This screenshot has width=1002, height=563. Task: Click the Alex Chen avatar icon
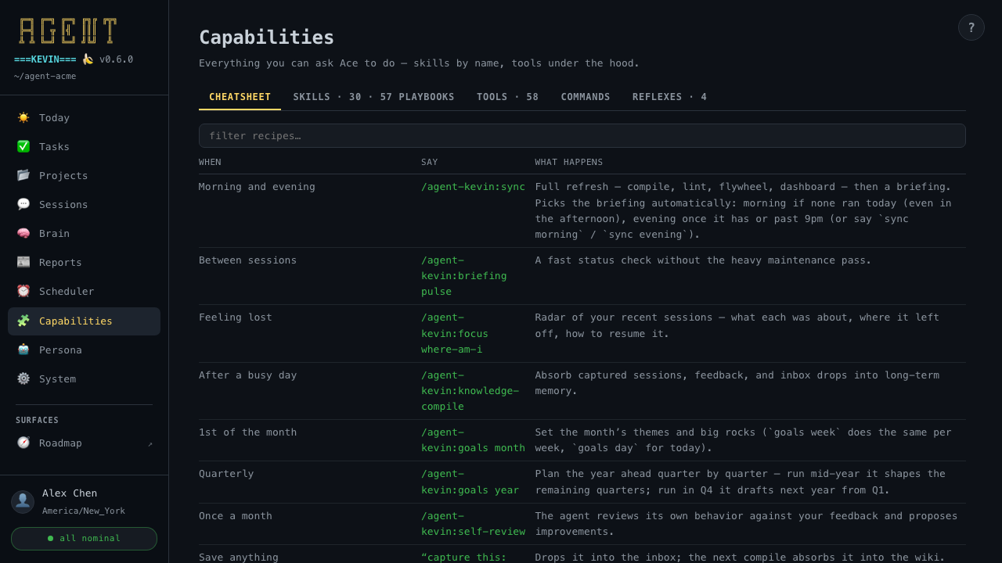[23, 502]
